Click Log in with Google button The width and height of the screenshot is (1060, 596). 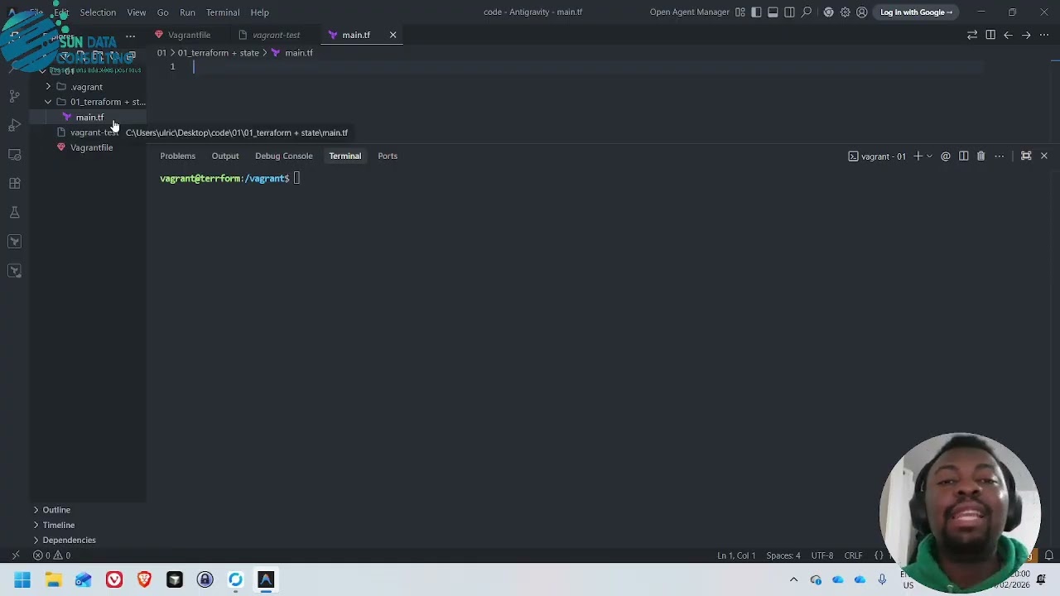click(916, 12)
